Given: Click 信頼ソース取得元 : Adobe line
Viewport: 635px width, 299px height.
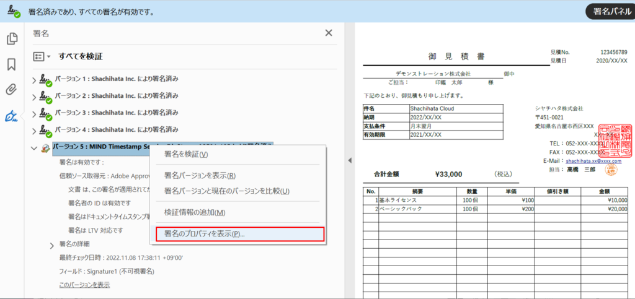Looking at the screenshot, I should (104, 176).
